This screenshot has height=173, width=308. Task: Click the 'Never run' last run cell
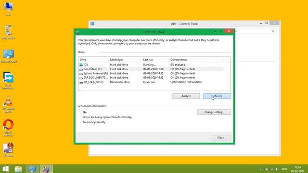(x=149, y=82)
